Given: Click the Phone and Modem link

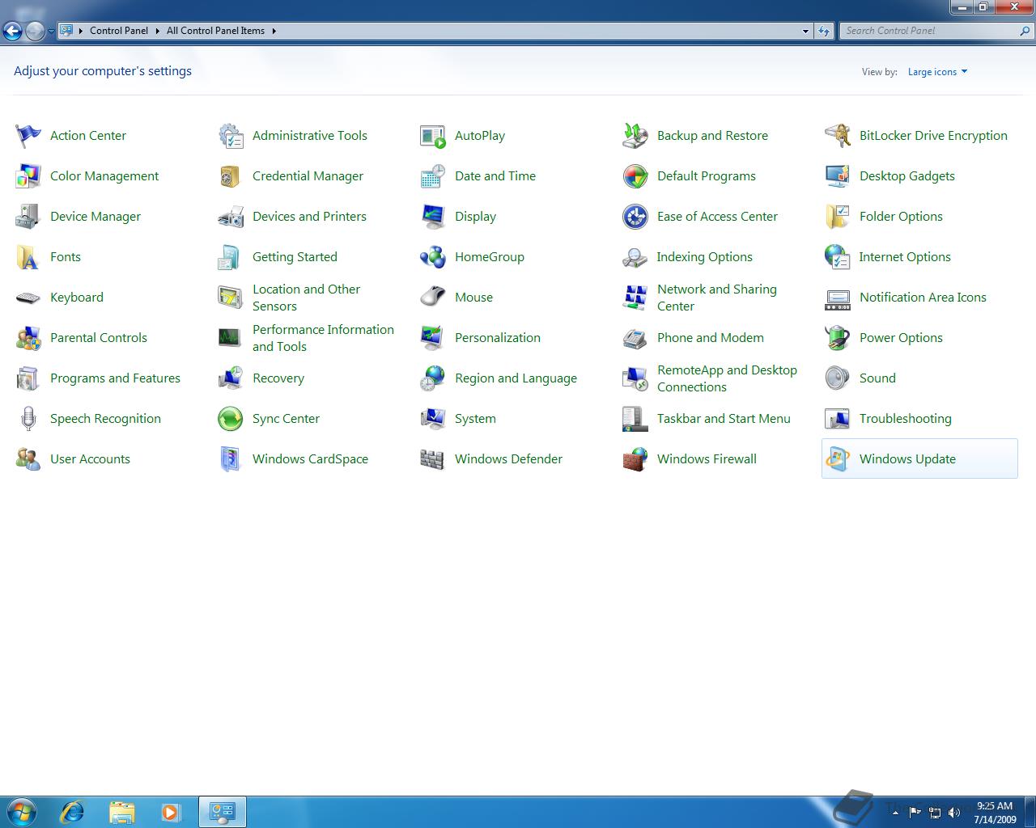Looking at the screenshot, I should click(711, 338).
